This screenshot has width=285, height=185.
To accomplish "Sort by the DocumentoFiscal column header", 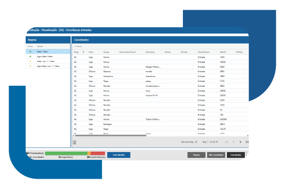I will pyautogui.click(x=127, y=52).
